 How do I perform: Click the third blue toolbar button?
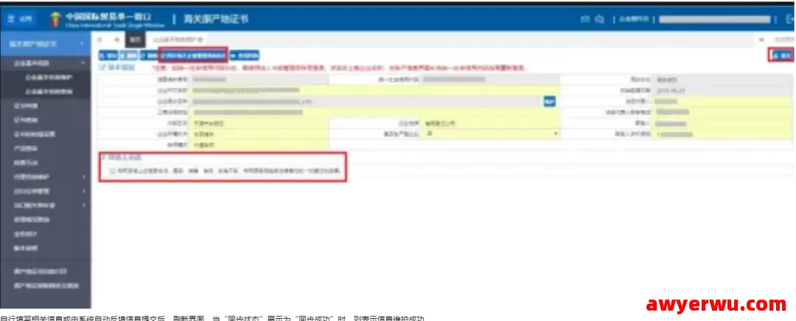tap(149, 55)
